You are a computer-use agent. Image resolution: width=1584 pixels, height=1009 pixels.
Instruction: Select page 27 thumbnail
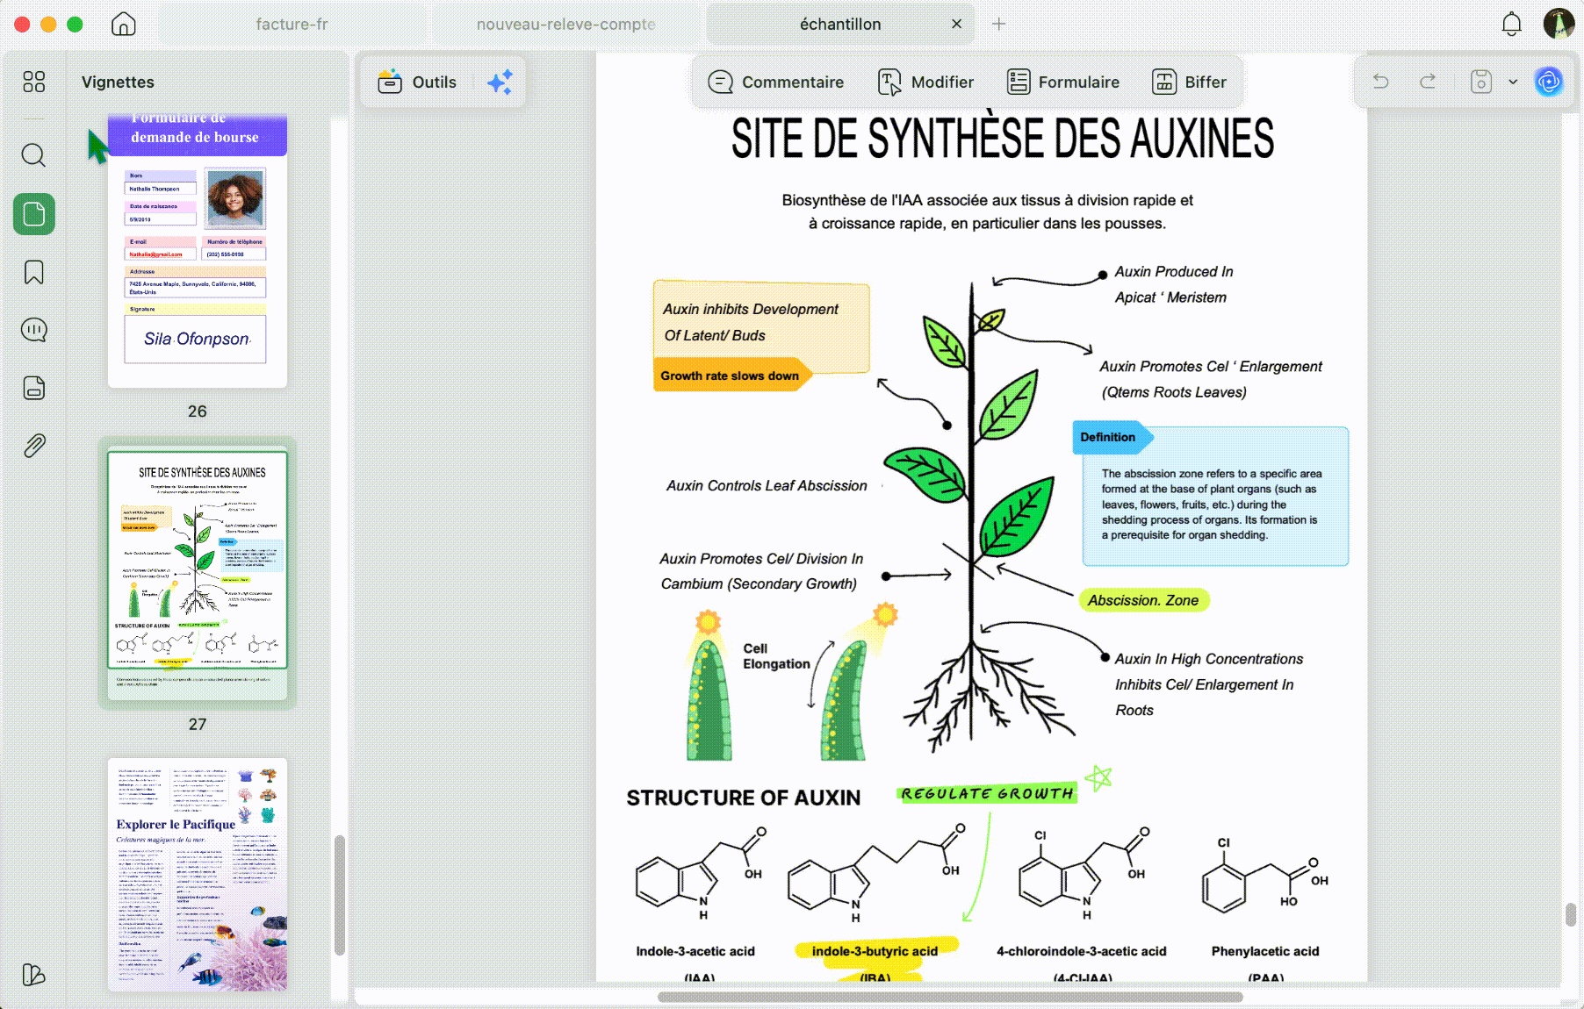[198, 575]
